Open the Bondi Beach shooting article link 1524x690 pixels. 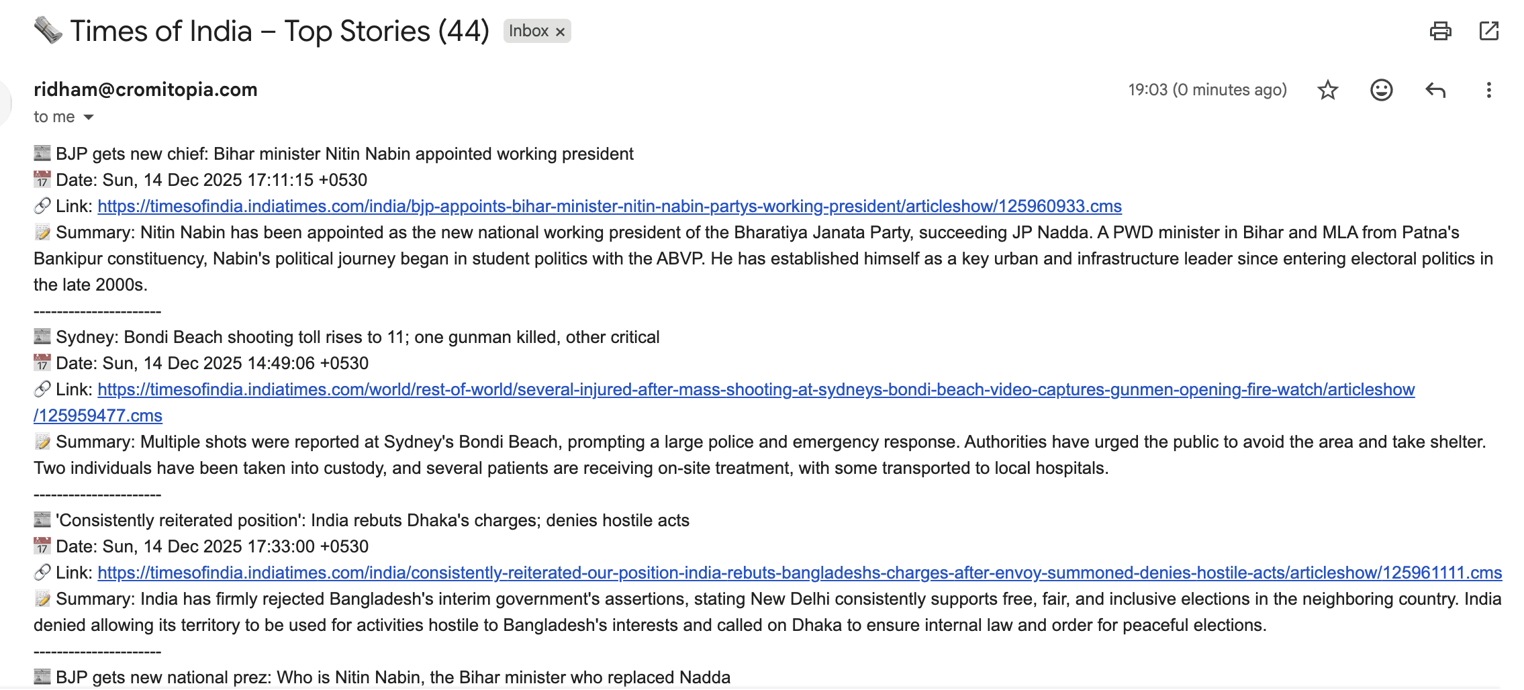(x=755, y=389)
